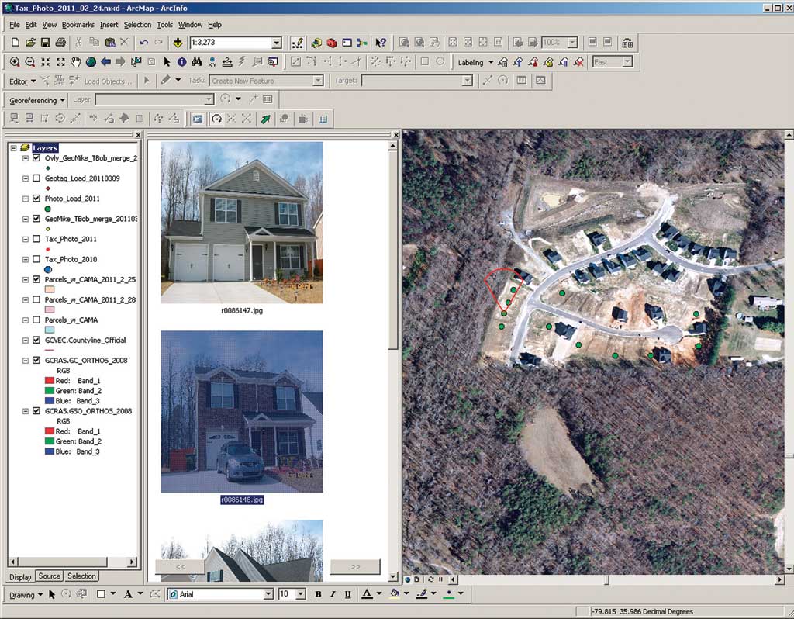Viewport: 794px width, 619px height.
Task: Open the Editor menu button
Action: pyautogui.click(x=22, y=81)
